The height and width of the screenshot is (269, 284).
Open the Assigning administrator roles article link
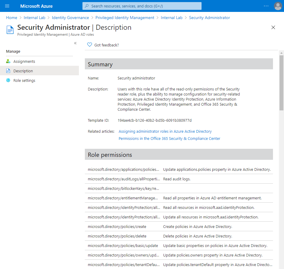(165, 131)
